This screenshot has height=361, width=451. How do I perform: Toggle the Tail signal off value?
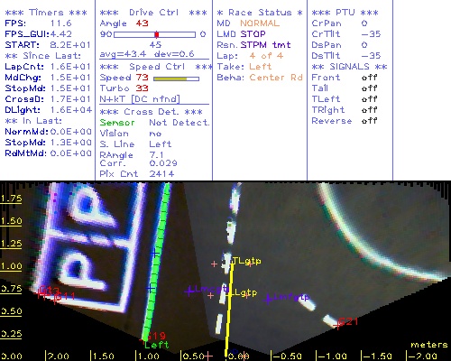(370, 88)
